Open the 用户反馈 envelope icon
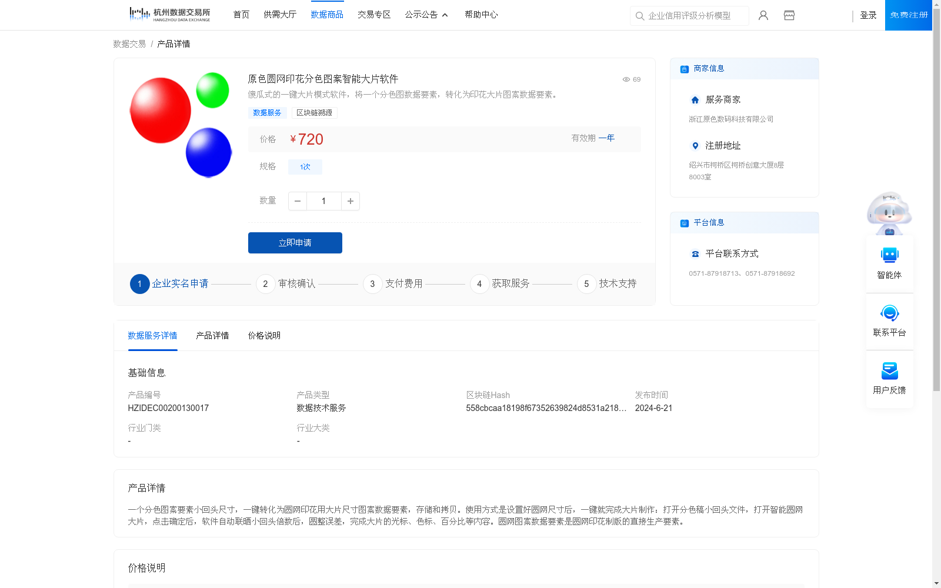 (889, 370)
